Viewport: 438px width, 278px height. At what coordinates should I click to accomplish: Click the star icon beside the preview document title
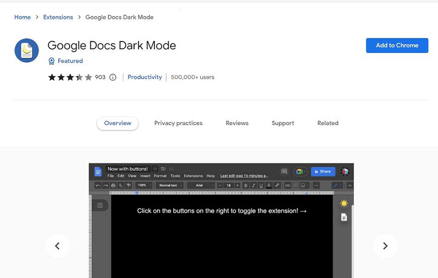pyautogui.click(x=155, y=169)
